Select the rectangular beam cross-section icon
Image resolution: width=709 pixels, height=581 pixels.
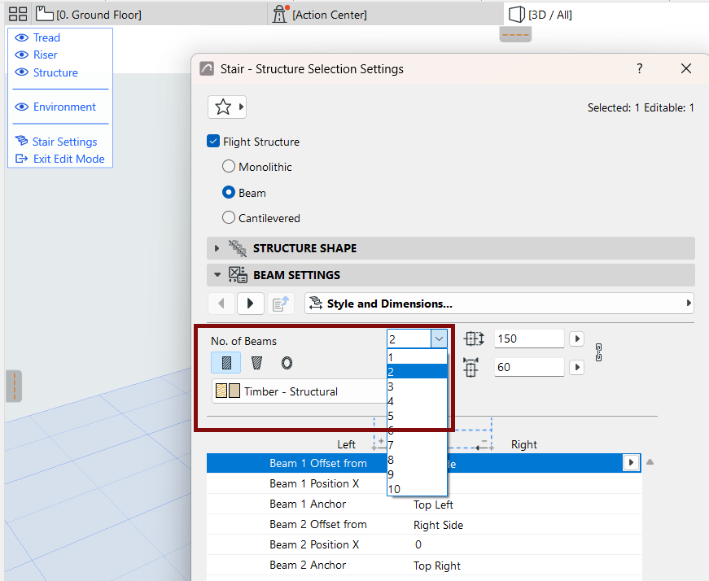pos(226,363)
